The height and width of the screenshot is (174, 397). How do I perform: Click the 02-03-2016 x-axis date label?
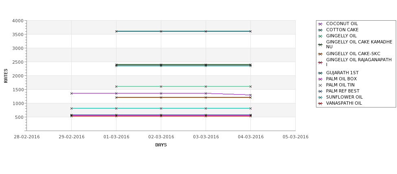pyautogui.click(x=161, y=137)
